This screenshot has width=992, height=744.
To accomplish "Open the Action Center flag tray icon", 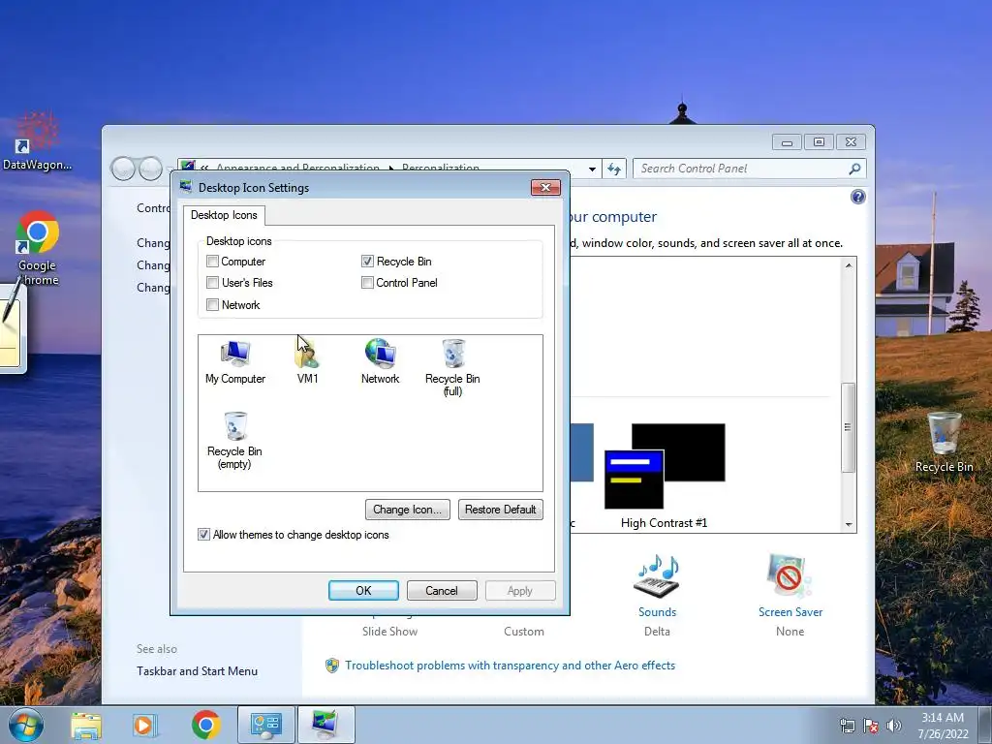I will point(871,726).
